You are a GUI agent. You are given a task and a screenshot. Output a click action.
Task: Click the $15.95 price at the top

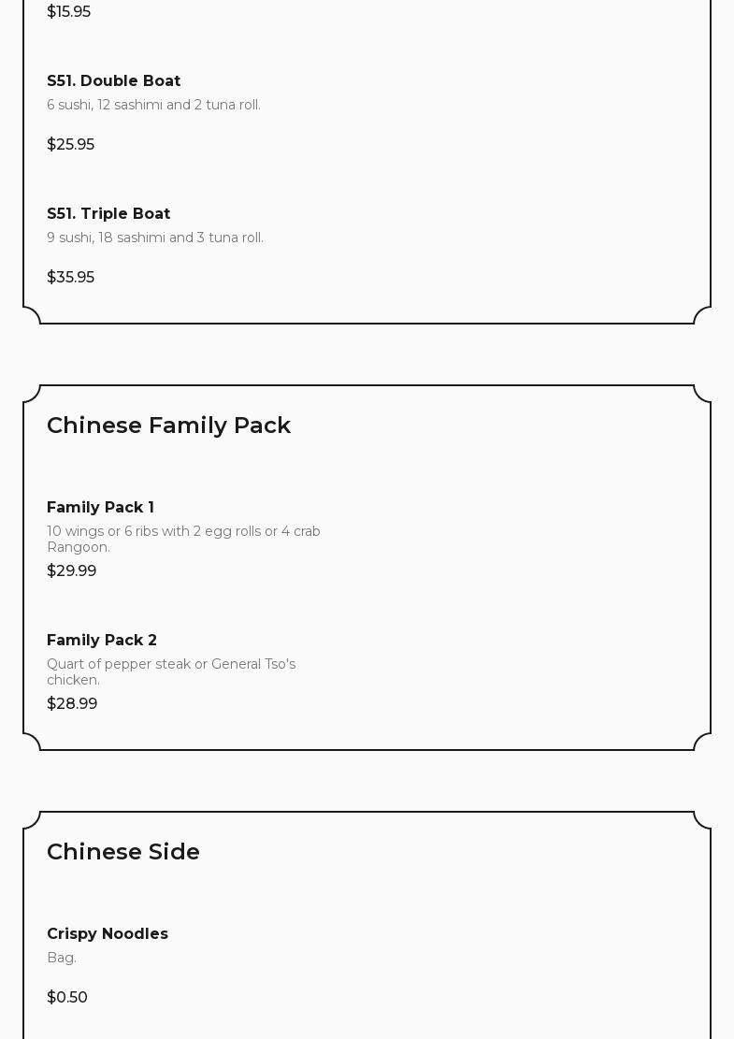pos(68,12)
